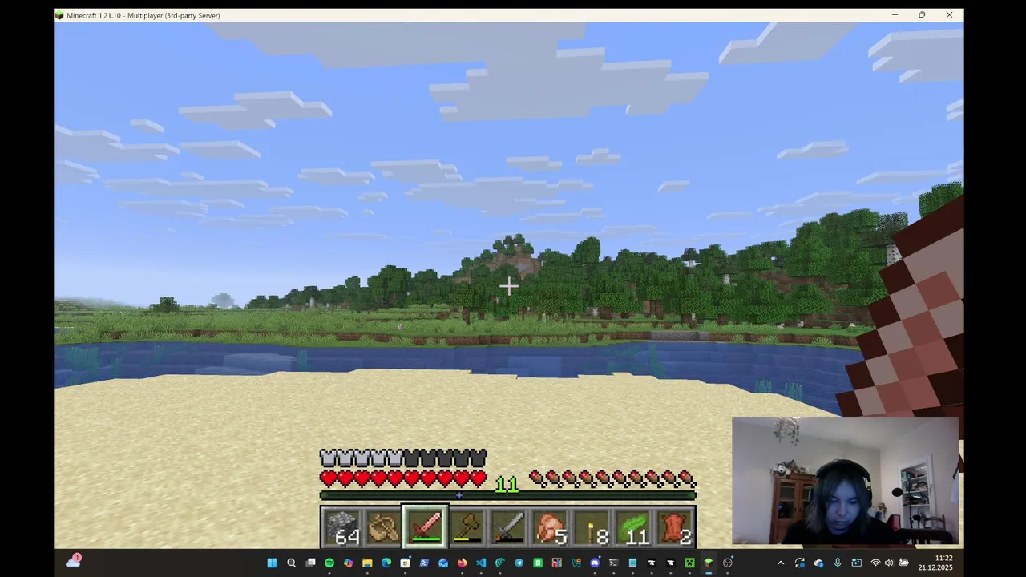Click the experience progress bar
The height and width of the screenshot is (577, 1026).
coord(508,496)
